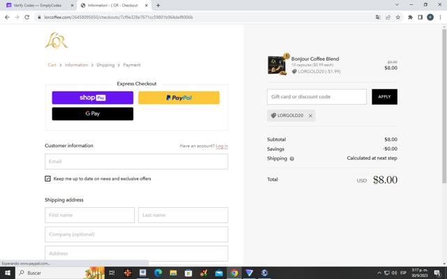447x279 pixels.
Task: Focus the Address field
Action: point(136,253)
